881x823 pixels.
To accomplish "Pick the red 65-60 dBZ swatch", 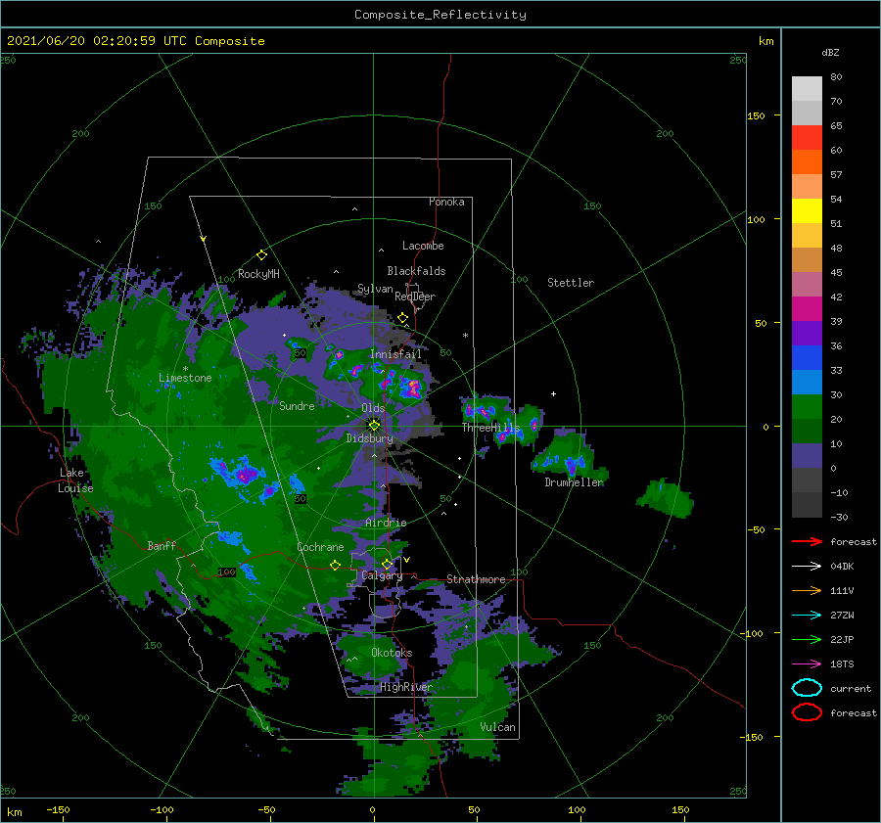I will coord(807,137).
